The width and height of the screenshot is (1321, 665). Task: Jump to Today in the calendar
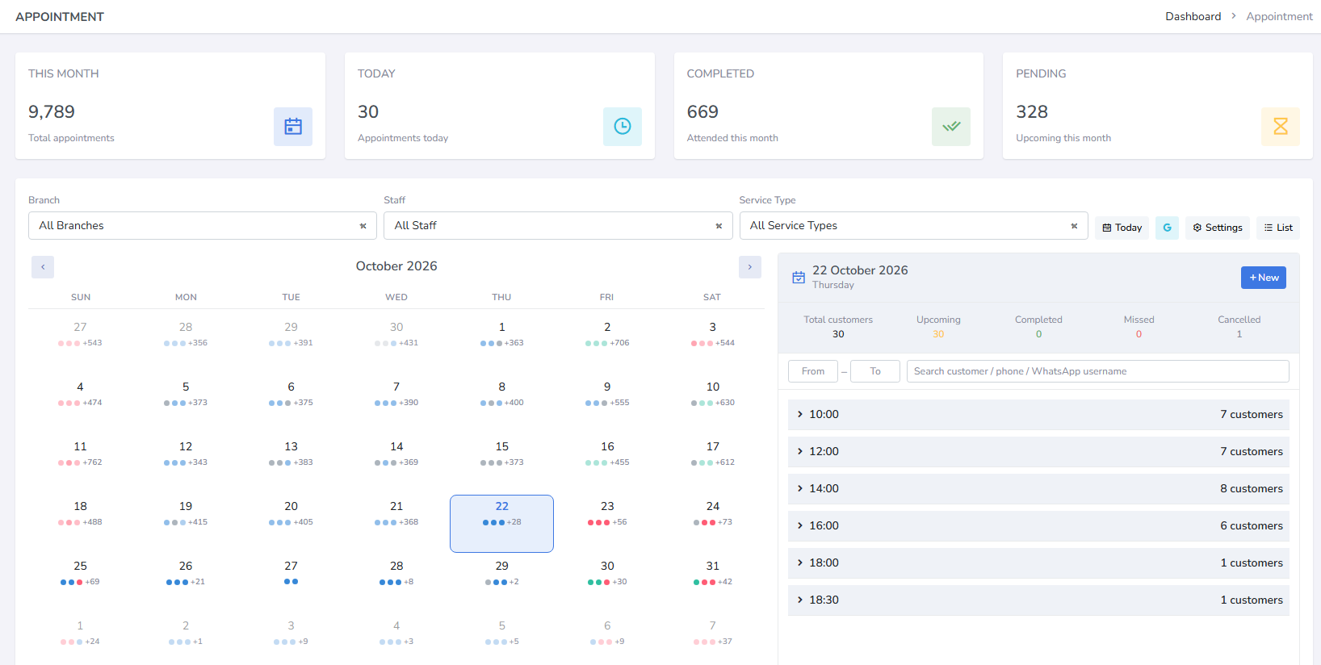(x=1122, y=228)
